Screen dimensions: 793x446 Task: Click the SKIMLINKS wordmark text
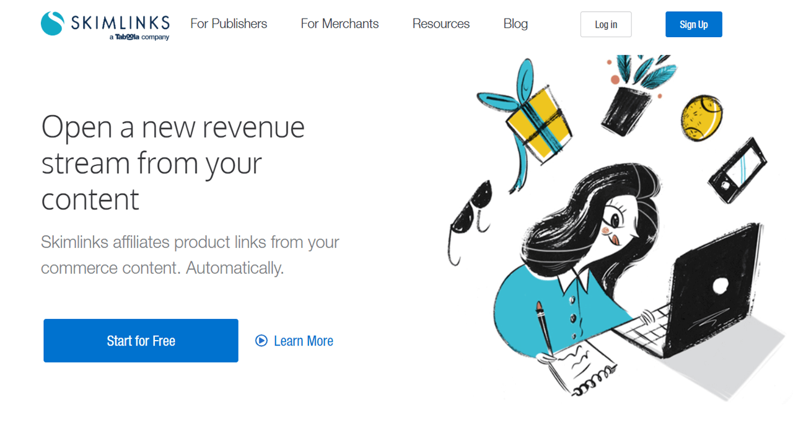click(x=120, y=23)
